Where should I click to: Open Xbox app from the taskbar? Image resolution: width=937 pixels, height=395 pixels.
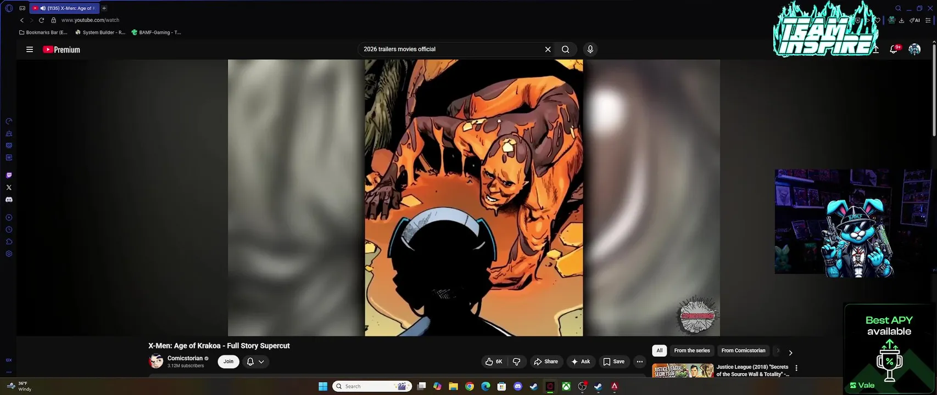point(566,386)
